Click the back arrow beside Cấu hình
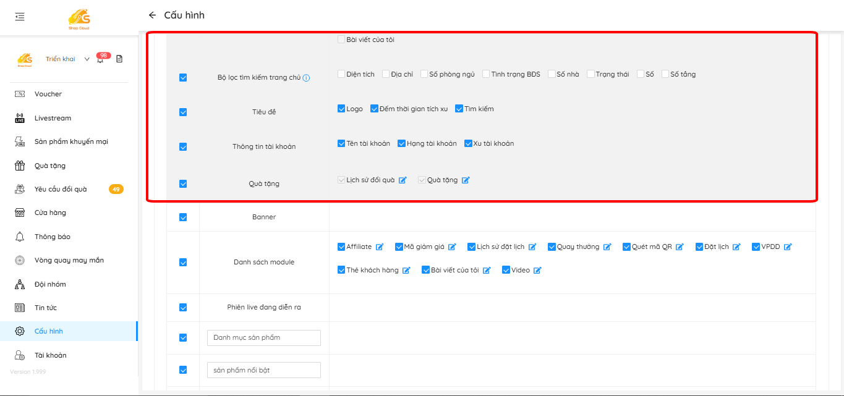844x396 pixels. (152, 15)
